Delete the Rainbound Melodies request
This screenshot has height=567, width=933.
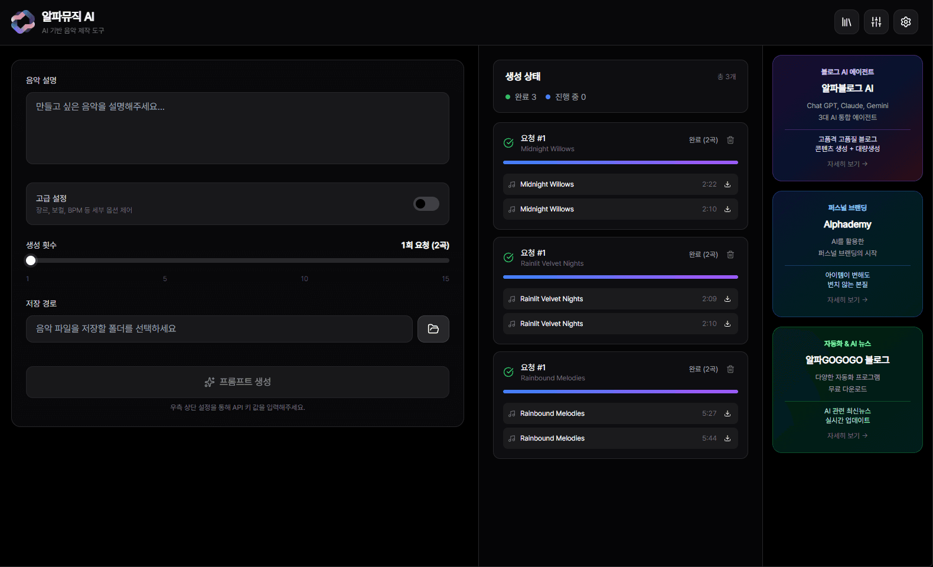[730, 369]
